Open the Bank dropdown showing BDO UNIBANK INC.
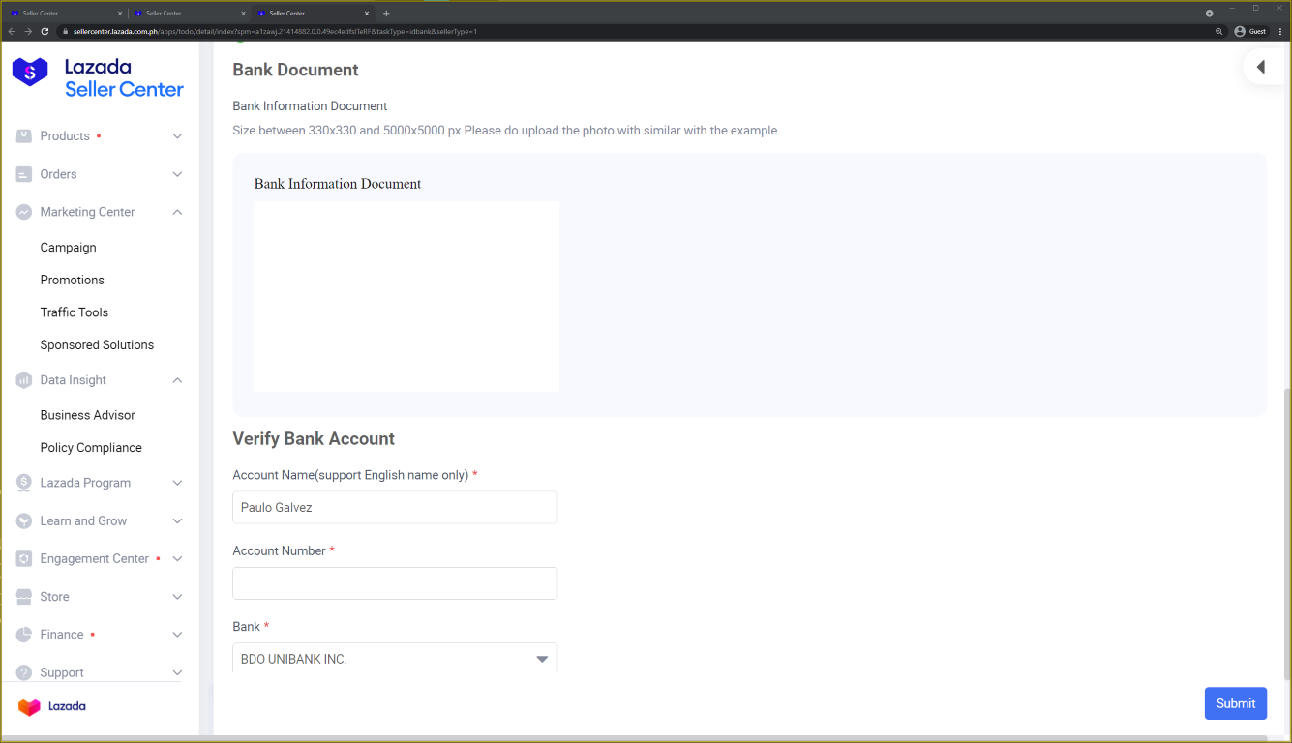The image size is (1292, 743). [395, 659]
